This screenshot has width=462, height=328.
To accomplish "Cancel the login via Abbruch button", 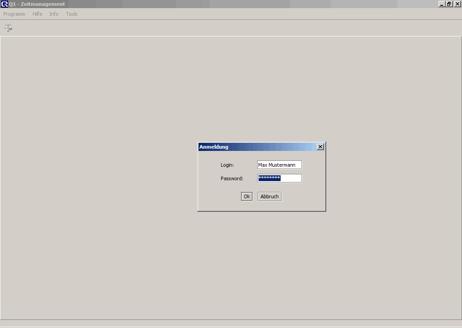I will coord(269,196).
